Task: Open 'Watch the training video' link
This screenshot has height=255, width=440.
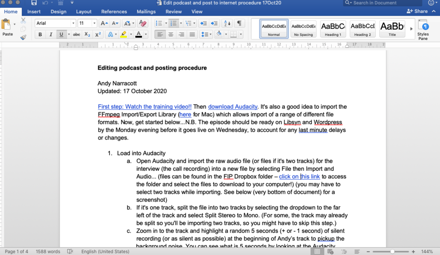Action: [x=144, y=107]
